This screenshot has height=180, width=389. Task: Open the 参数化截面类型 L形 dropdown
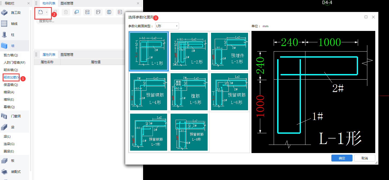pos(167,26)
